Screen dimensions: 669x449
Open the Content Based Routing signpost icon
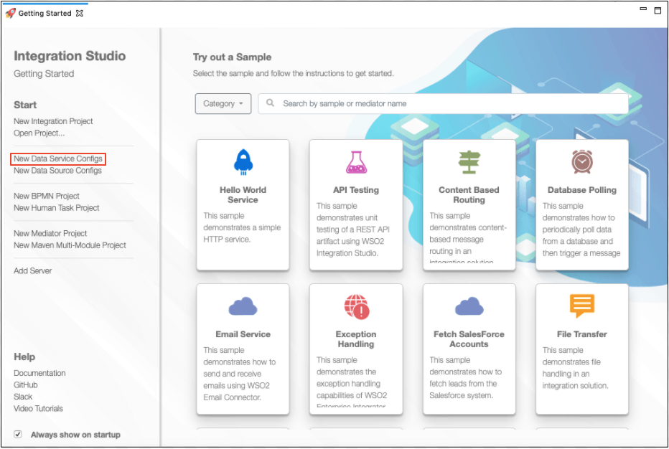pos(469,162)
